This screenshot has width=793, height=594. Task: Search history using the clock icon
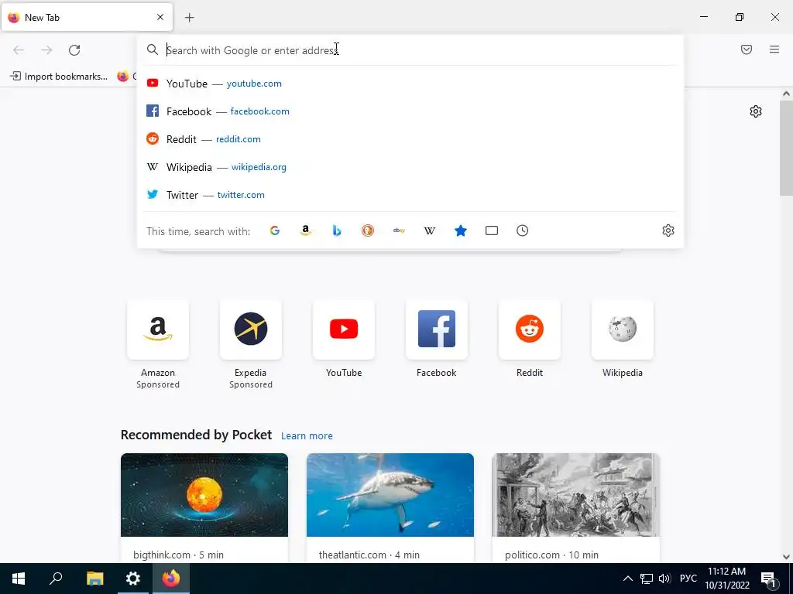(x=523, y=230)
